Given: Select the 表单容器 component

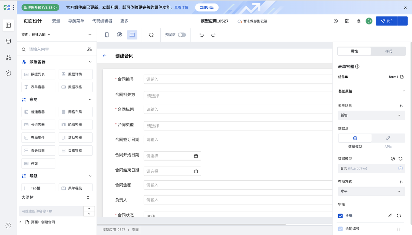Looking at the screenshot, I should coord(38,87).
